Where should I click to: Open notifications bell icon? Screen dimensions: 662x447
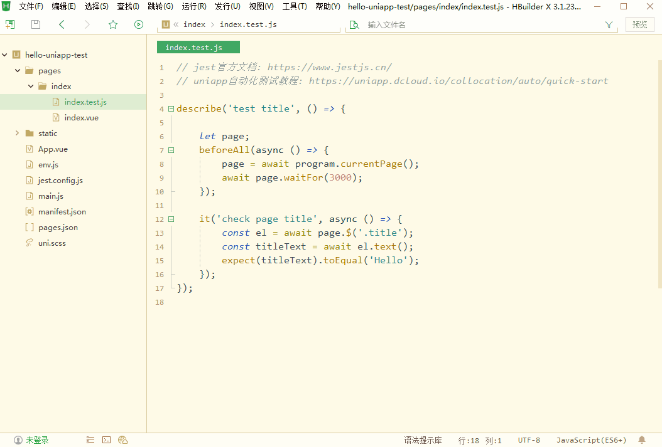[x=642, y=440]
